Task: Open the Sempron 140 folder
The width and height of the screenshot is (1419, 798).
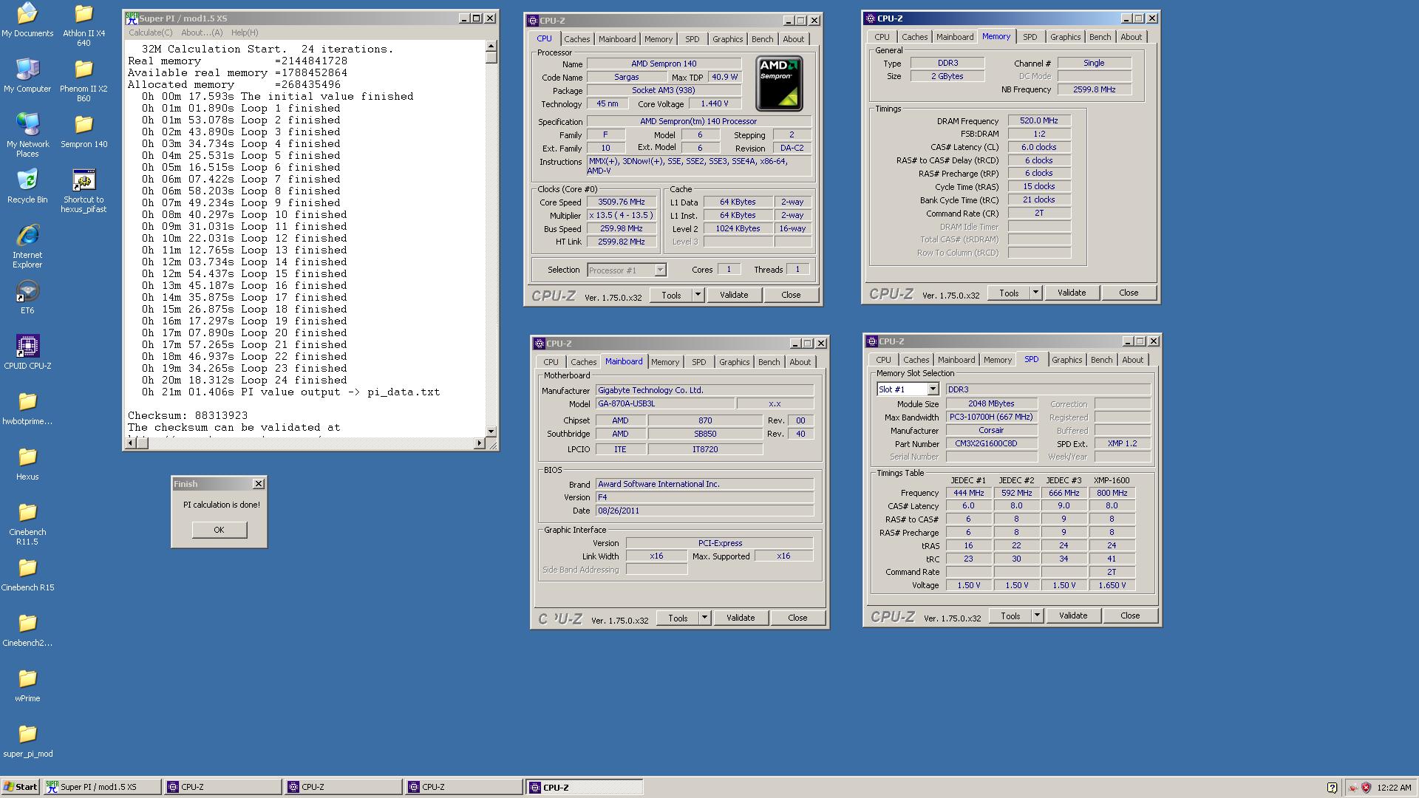Action: pyautogui.click(x=84, y=132)
